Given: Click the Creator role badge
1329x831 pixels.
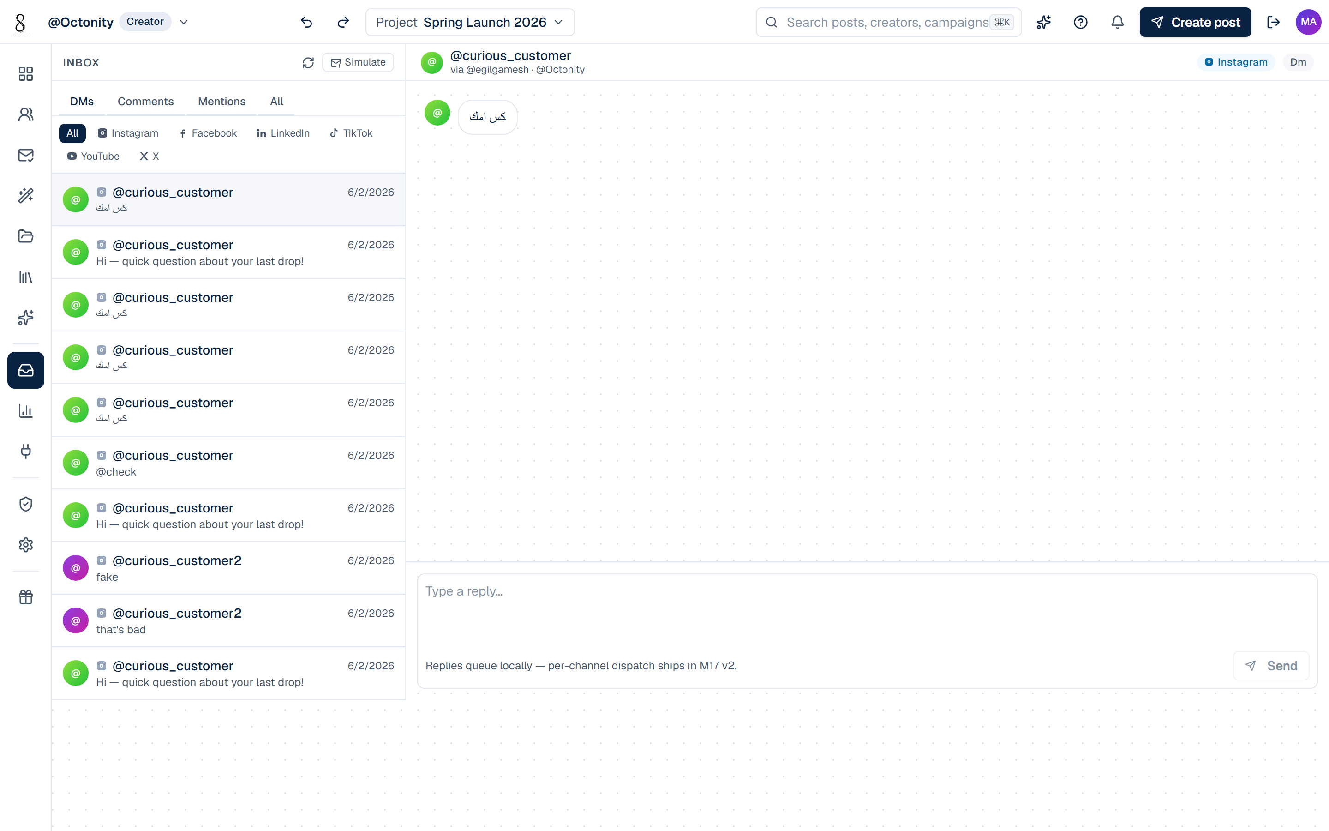Looking at the screenshot, I should tap(145, 21).
